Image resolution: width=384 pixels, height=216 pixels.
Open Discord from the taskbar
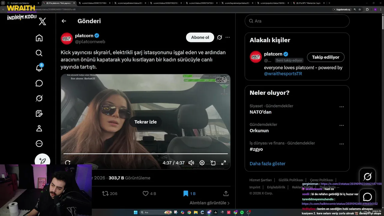pyautogui.click(x=209, y=212)
